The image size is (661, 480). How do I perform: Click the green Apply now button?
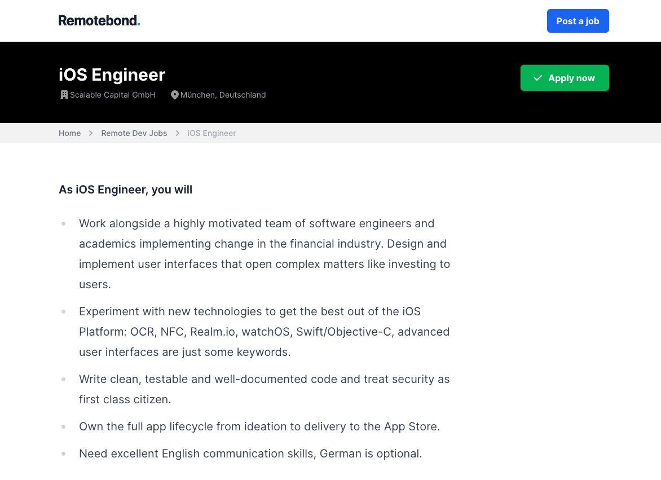[565, 78]
